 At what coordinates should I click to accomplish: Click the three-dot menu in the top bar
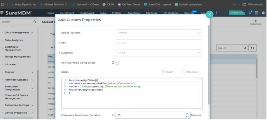click(x=216, y=13)
